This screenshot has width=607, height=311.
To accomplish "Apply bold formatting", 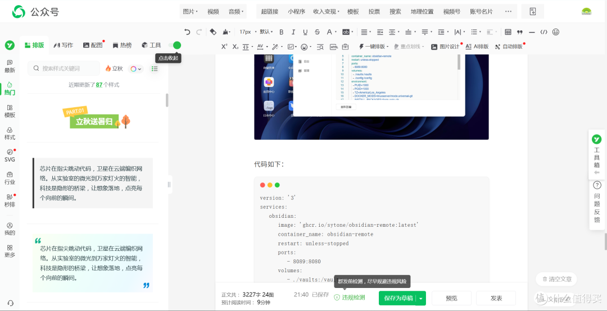I will coord(282,32).
